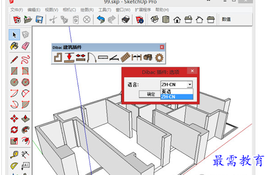
Task: Open the 工具(T) menu
Action: click(x=104, y=10)
